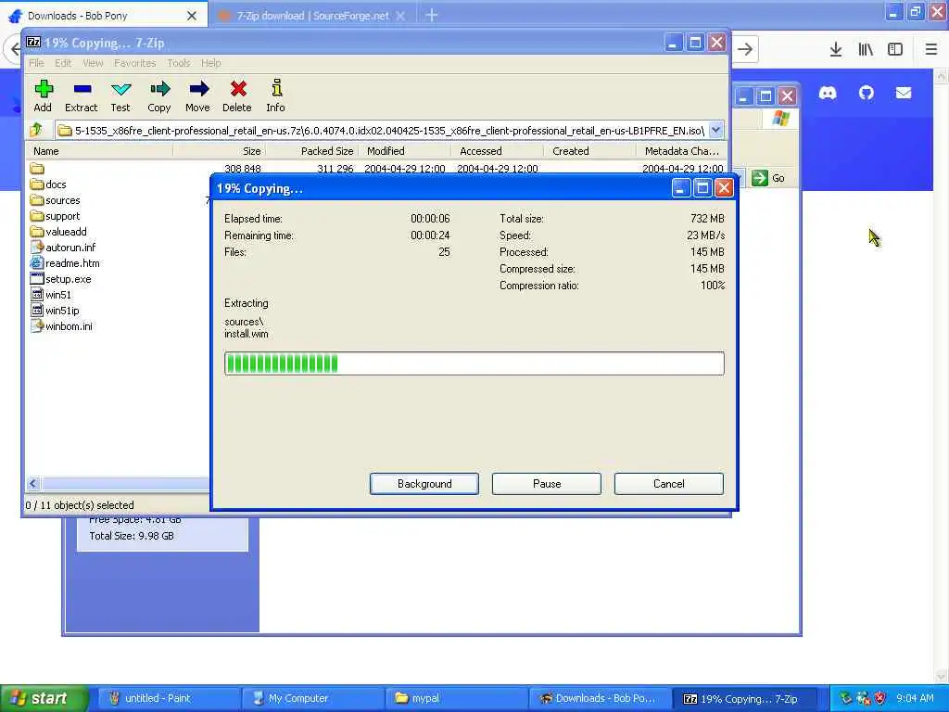The image size is (949, 712).
Task: Switch to mypal folder in taskbar
Action: tap(456, 698)
